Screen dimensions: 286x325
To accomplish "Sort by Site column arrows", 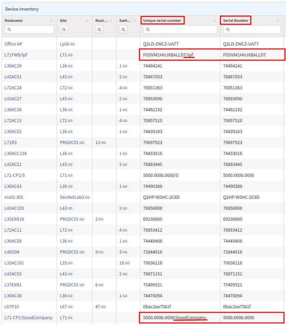I will click(87, 21).
